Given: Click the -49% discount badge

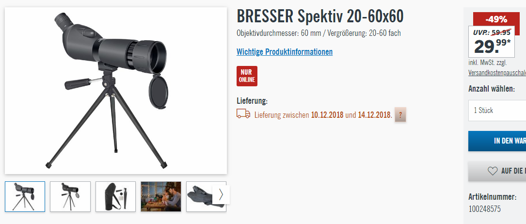Looking at the screenshot, I should pyautogui.click(x=496, y=19).
